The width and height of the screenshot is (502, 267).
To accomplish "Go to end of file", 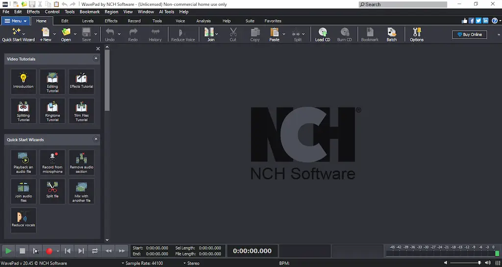I will click(x=81, y=251).
